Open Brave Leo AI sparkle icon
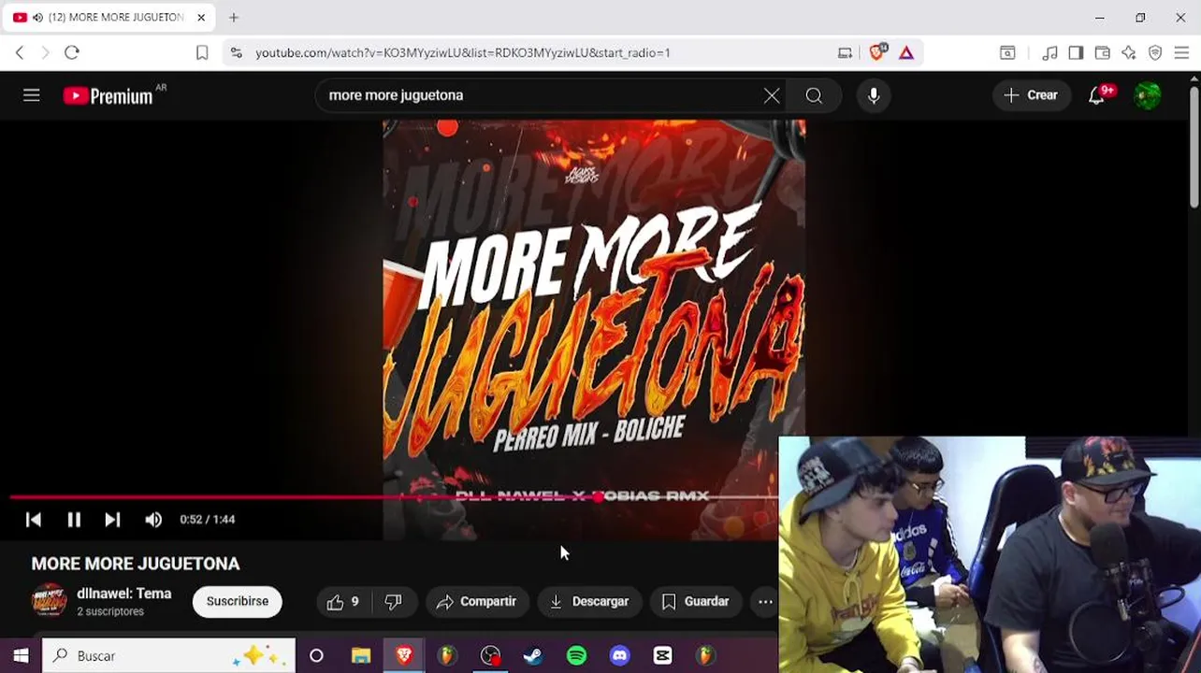This screenshot has width=1201, height=673. pos(1129,52)
